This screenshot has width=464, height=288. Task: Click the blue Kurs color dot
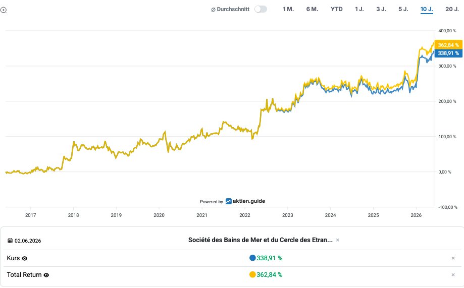pyautogui.click(x=252, y=258)
